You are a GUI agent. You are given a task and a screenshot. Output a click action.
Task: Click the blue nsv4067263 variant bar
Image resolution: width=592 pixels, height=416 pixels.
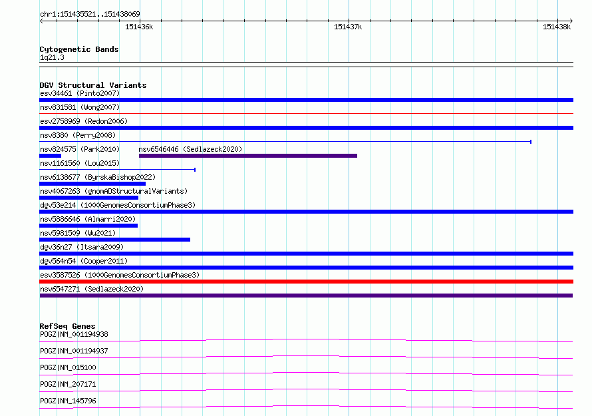[88, 198]
